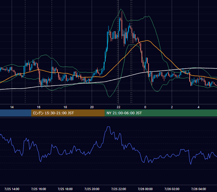Viewport: 217px width, 192px height.
Task: Click the NY 21:00-06:00 JST session bar
Action: [x=161, y=113]
